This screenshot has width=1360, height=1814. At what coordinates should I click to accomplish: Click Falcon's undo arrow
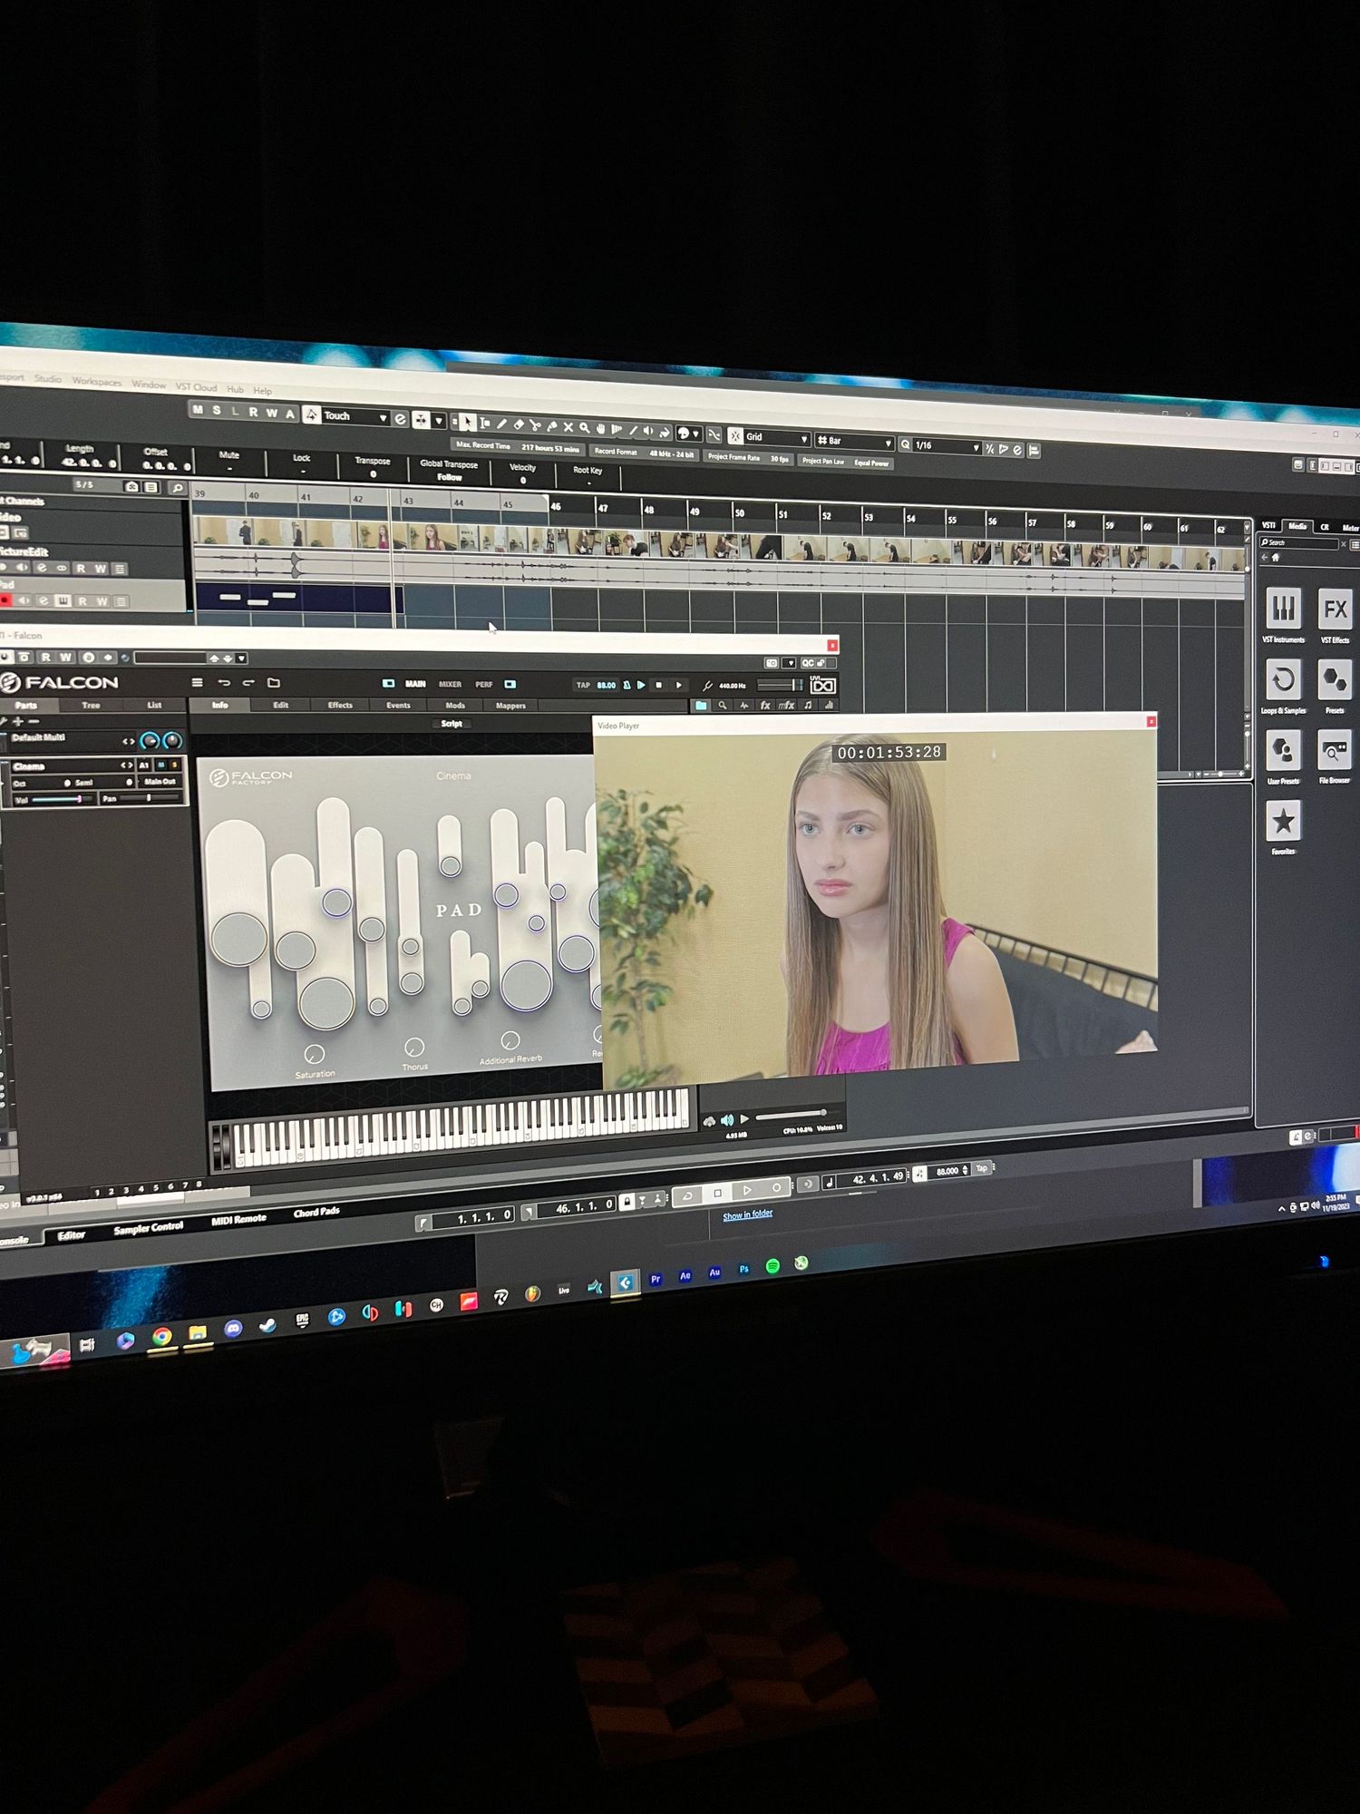[x=224, y=682]
